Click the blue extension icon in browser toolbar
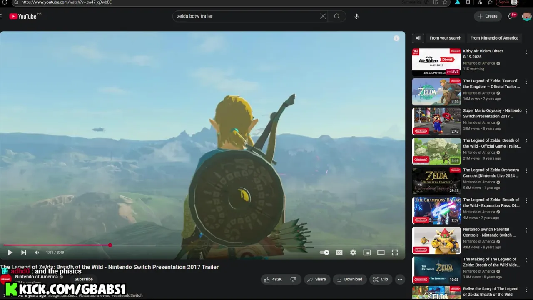 click(x=457, y=2)
